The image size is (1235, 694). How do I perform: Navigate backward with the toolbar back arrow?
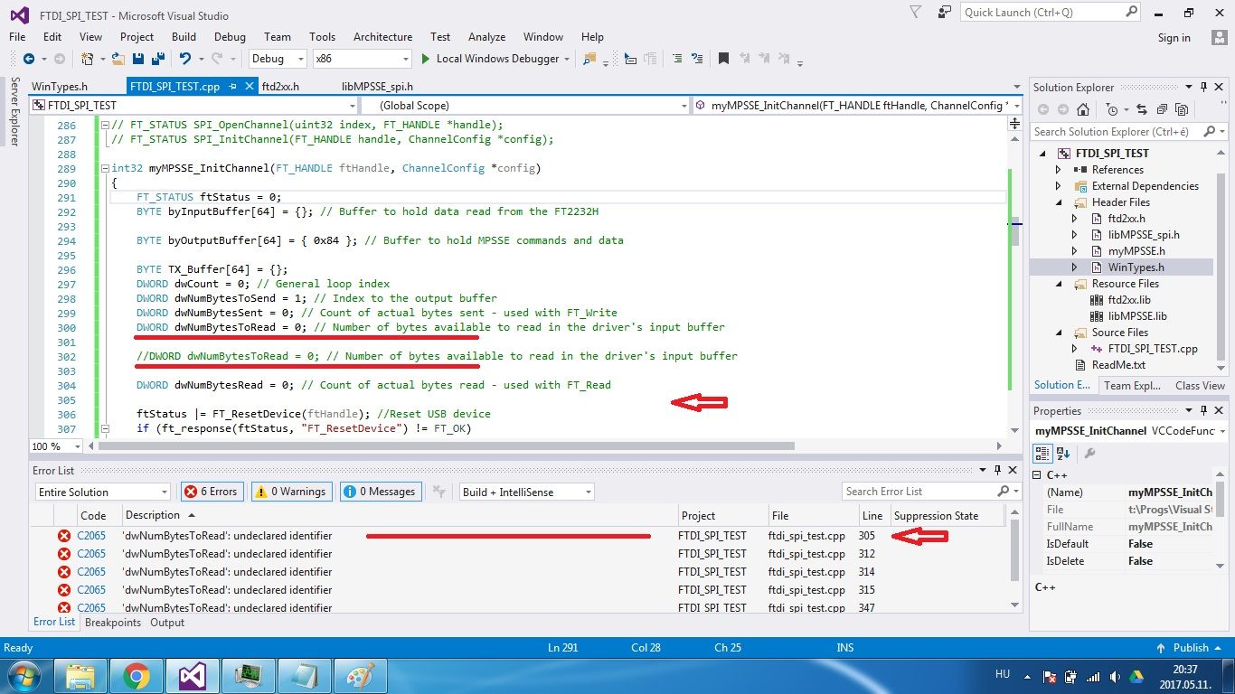(x=28, y=59)
